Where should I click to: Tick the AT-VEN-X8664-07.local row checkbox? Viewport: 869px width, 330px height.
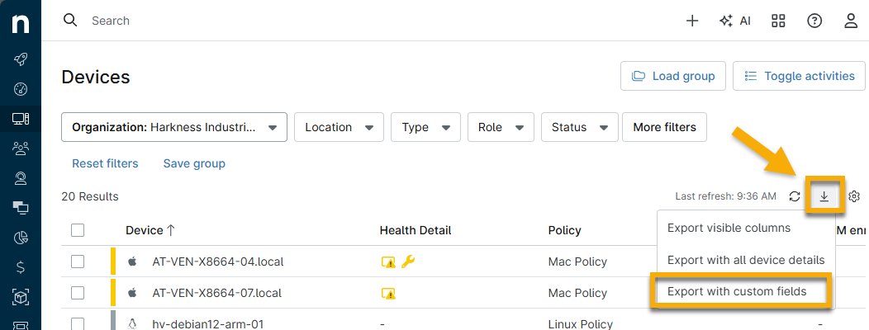pyautogui.click(x=78, y=293)
